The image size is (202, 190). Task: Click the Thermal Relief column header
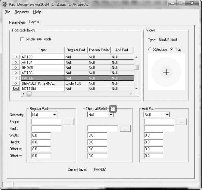[x=99, y=50]
